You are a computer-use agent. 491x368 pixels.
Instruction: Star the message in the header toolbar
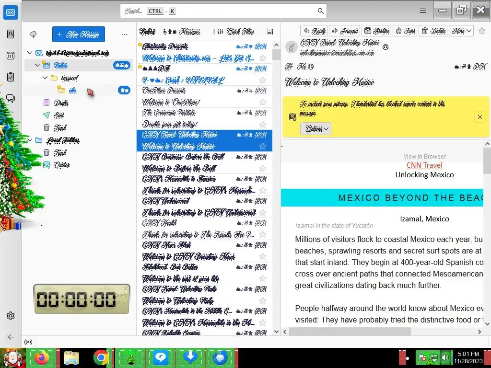[x=482, y=31]
